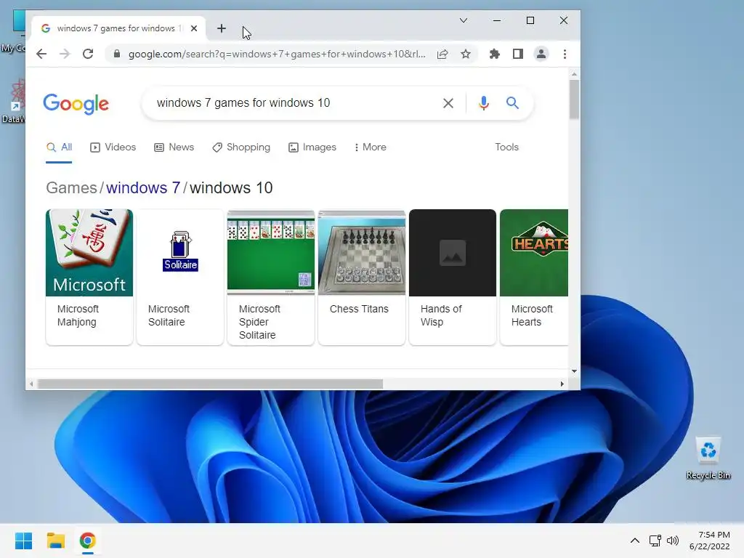Click the vertical scrollbar thumb
Screen dimensions: 744x558
[x=574, y=100]
